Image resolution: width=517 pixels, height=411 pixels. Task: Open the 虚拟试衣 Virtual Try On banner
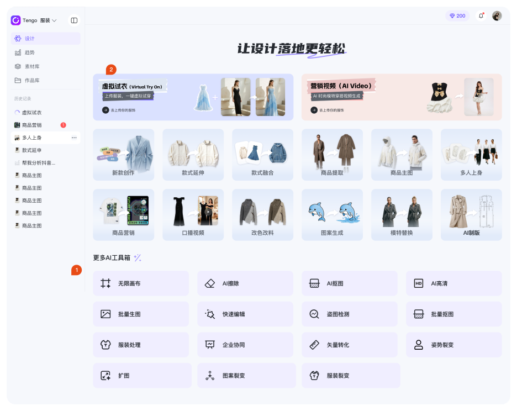tap(193, 97)
